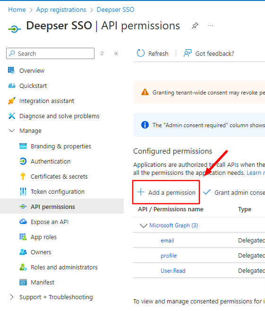Click the Diagnose and solve problems wrench icon
This screenshot has height=311, width=265.
12,116
